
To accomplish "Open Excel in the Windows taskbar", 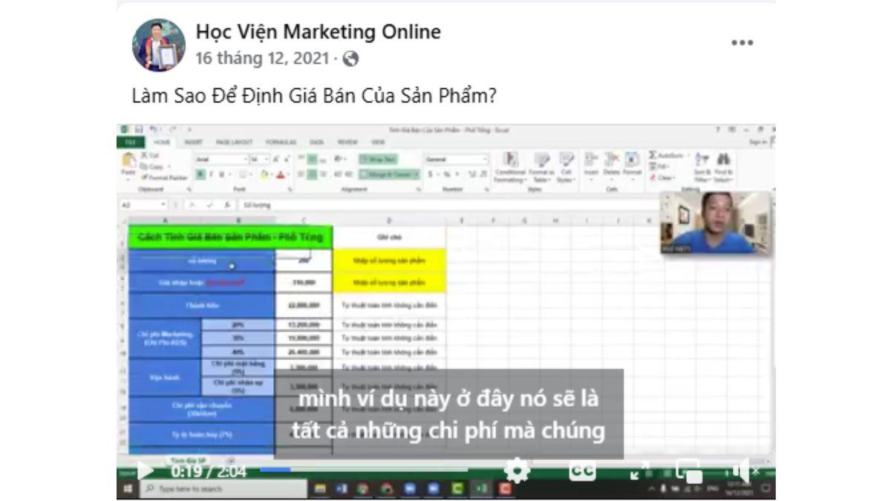I will pos(481,488).
